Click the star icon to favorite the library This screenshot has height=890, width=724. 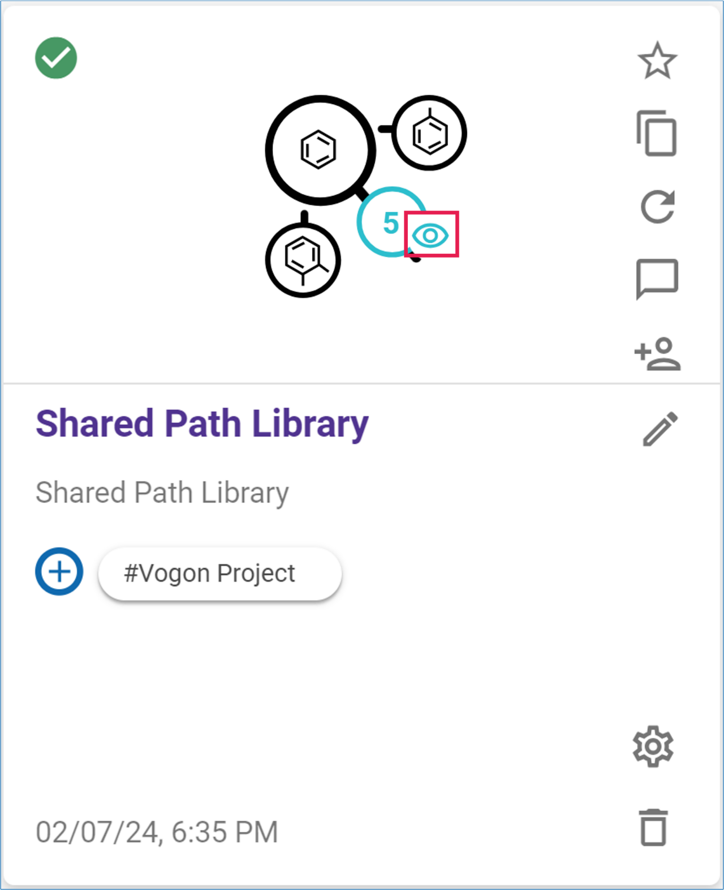[x=657, y=61]
